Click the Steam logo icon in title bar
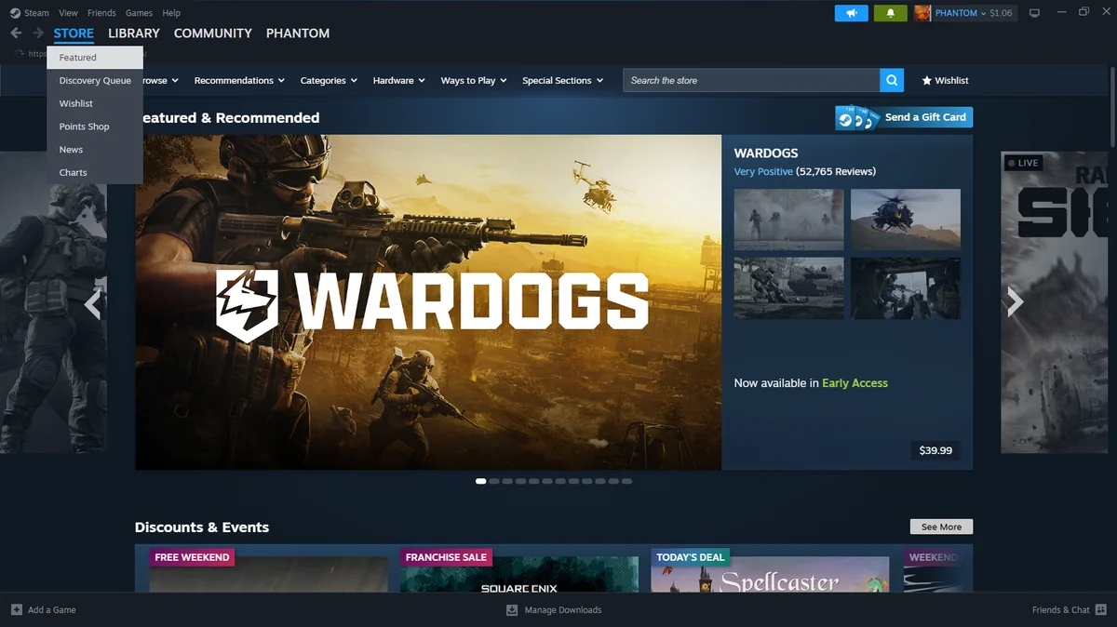Screen dimensions: 1117x627 coord(15,13)
